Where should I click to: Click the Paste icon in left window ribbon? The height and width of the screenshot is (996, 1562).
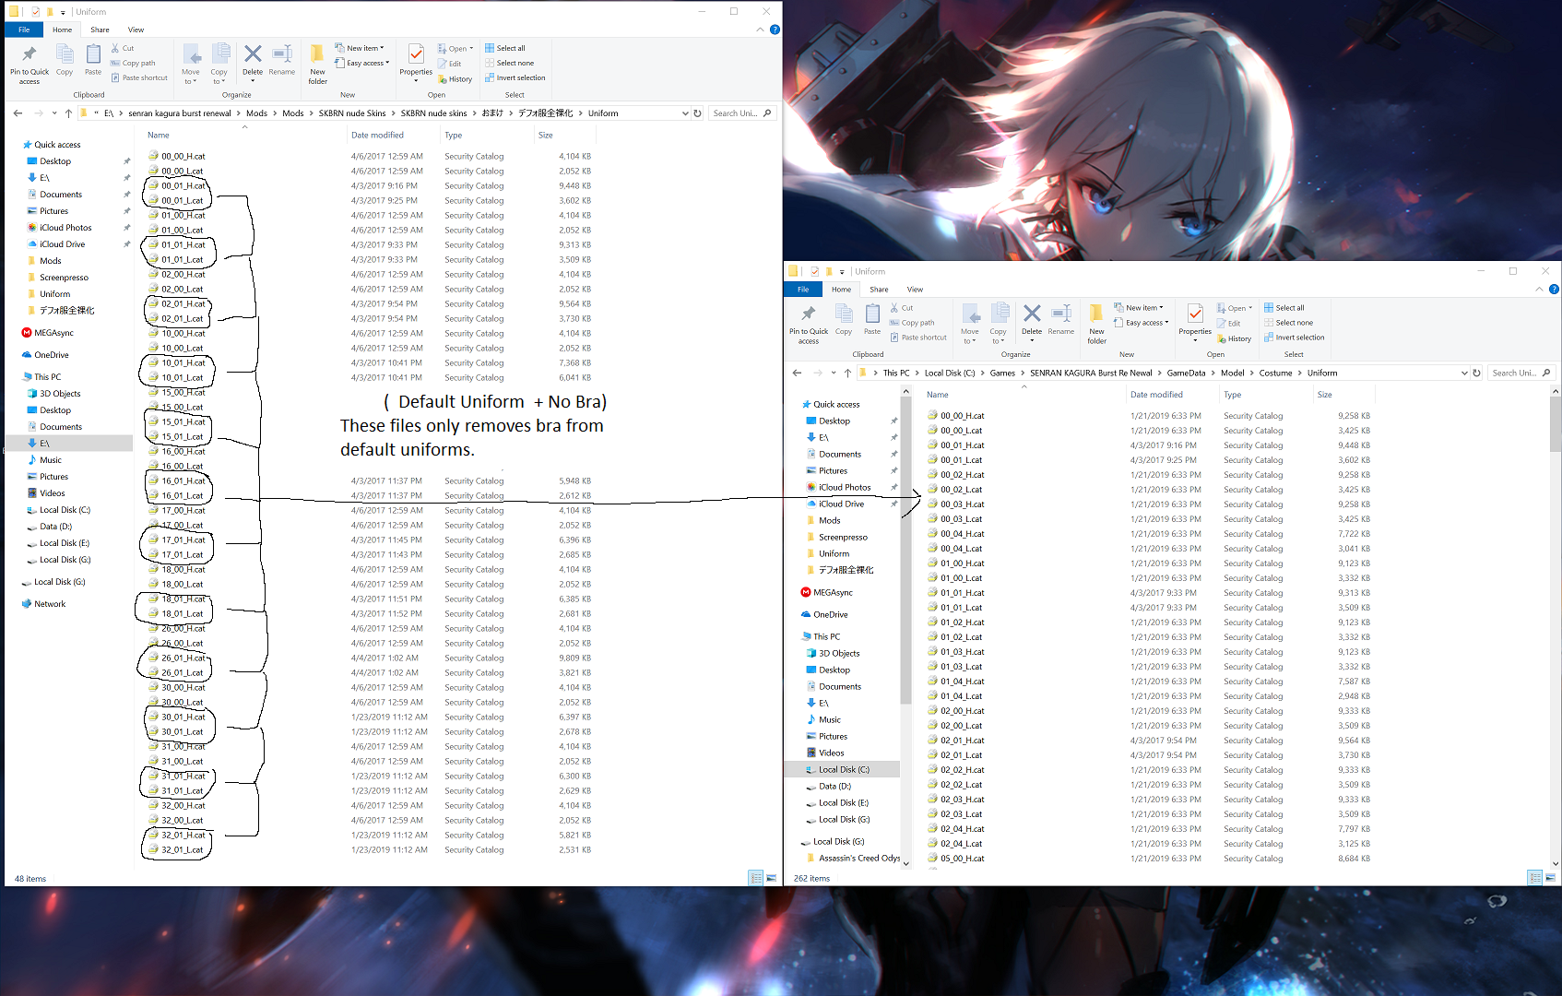click(x=93, y=61)
